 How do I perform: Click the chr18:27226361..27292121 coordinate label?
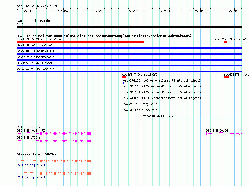tap(37, 6)
